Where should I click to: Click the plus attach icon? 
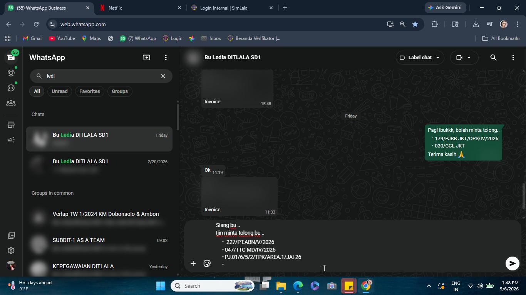pos(193,263)
